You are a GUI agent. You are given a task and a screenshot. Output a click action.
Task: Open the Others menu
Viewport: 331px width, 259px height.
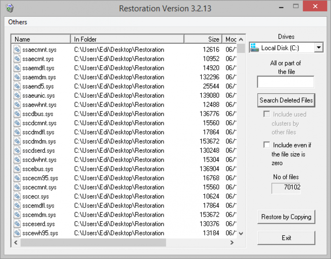(18, 22)
